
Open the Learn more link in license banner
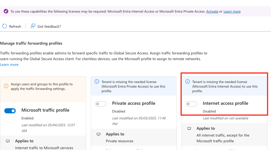tap(232, 11)
